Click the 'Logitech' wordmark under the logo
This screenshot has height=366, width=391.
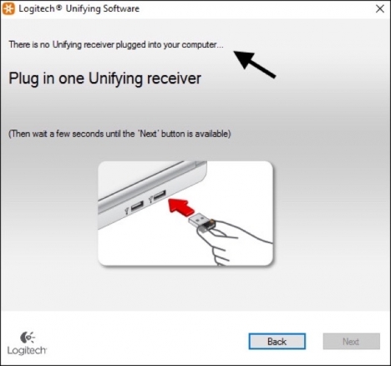pos(27,350)
